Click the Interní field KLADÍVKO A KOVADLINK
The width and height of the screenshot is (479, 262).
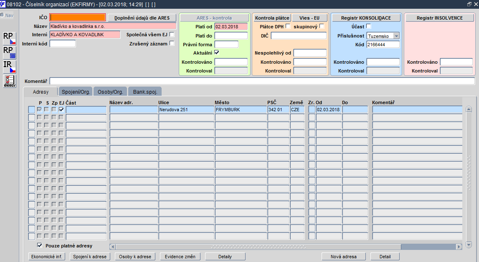pyautogui.click(x=85, y=35)
